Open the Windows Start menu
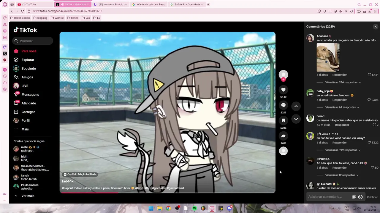Image resolution: width=380 pixels, height=213 pixels. [151, 208]
